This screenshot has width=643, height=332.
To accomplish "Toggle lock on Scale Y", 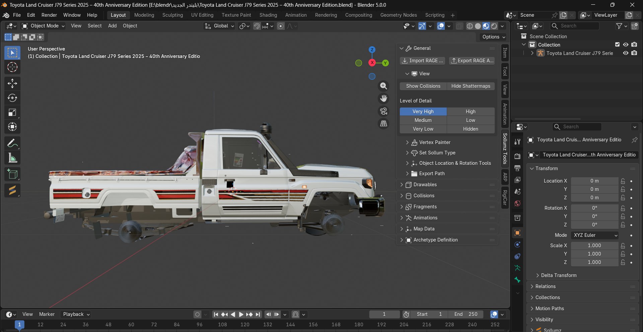I will (623, 254).
